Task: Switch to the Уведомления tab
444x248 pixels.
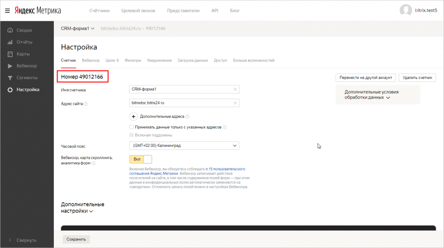Action: 159,61
